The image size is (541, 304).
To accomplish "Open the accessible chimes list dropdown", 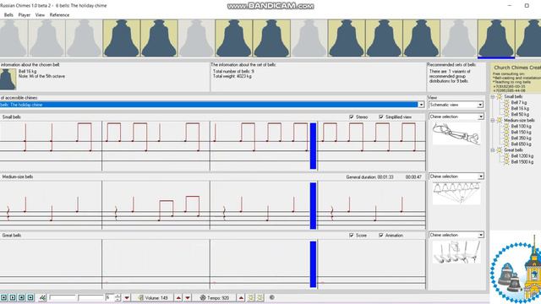I will click(x=421, y=105).
